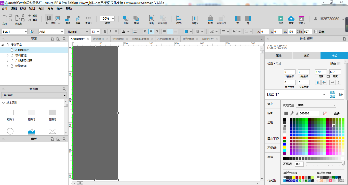The width and height of the screenshot is (348, 185).
Task: Click the fit width to text icon
Action: pyautogui.click(x=332, y=82)
